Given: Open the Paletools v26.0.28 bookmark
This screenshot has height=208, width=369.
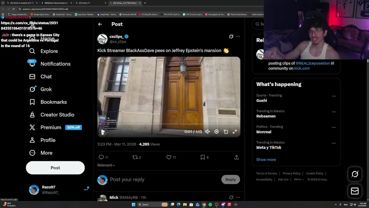Looking at the screenshot, I should [x=128, y=14].
